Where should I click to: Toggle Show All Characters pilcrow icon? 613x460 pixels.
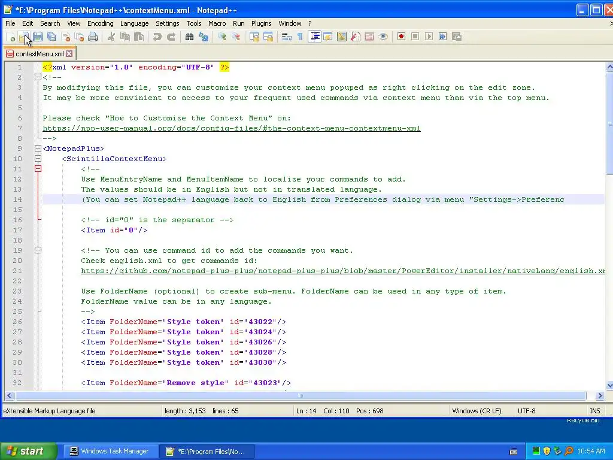coord(301,37)
